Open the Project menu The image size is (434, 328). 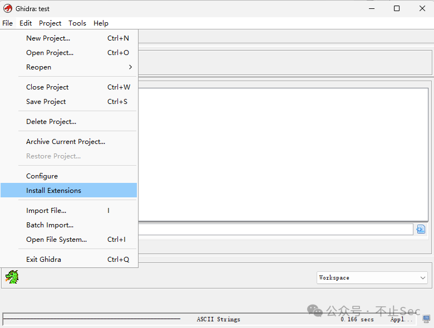[x=50, y=23]
